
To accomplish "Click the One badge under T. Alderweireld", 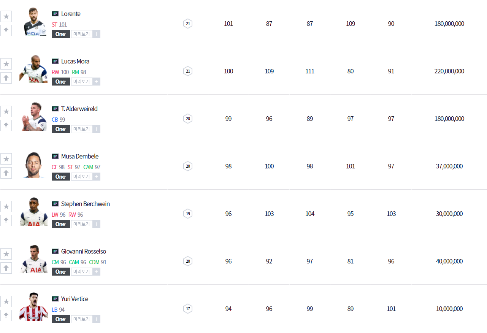I will [61, 129].
